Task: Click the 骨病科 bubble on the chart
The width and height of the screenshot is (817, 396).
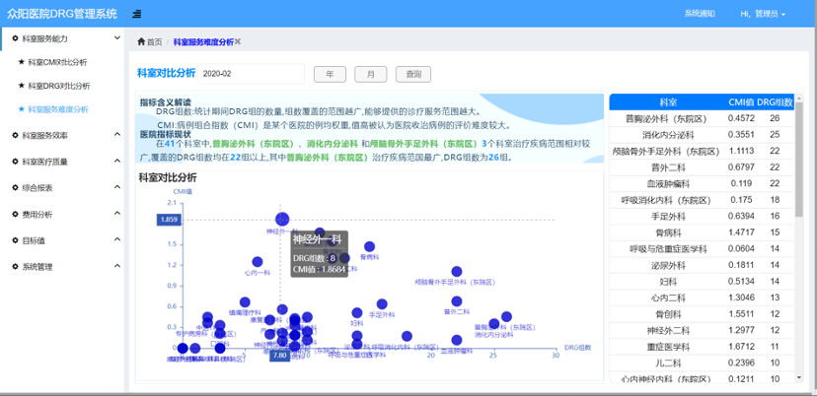Action: click(x=369, y=246)
